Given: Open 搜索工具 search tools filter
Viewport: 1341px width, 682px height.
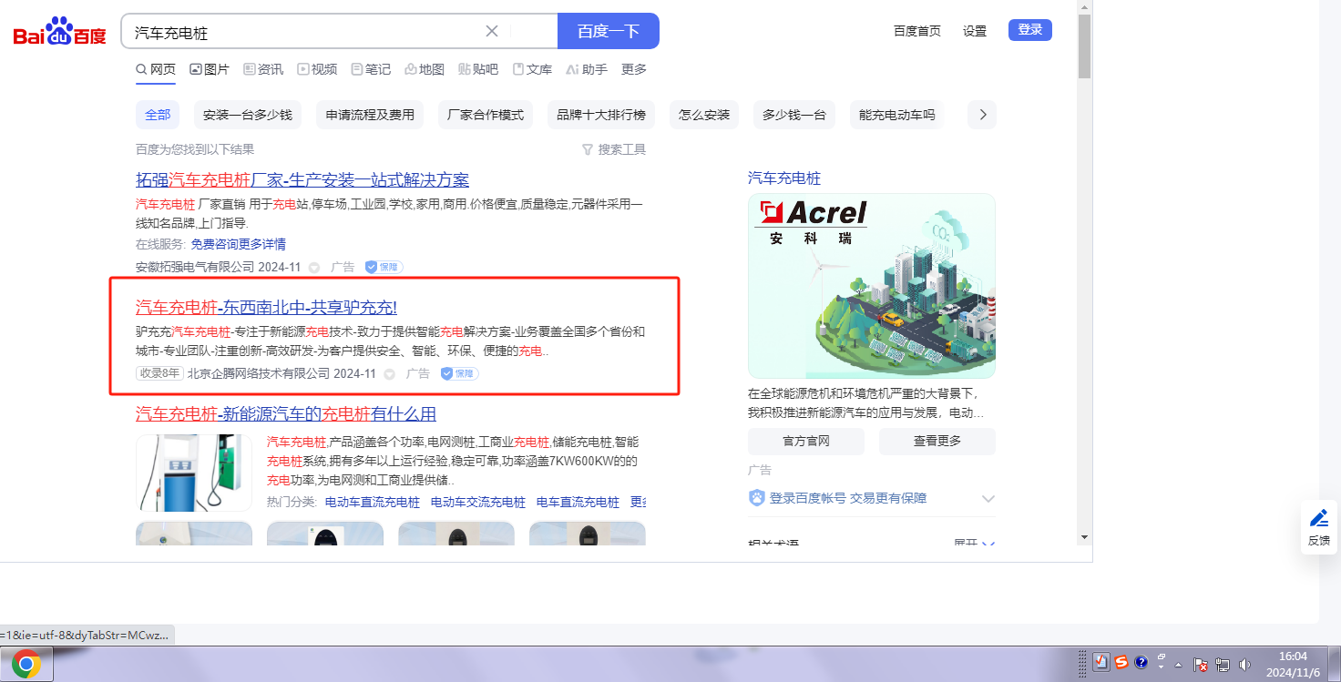Looking at the screenshot, I should [614, 149].
